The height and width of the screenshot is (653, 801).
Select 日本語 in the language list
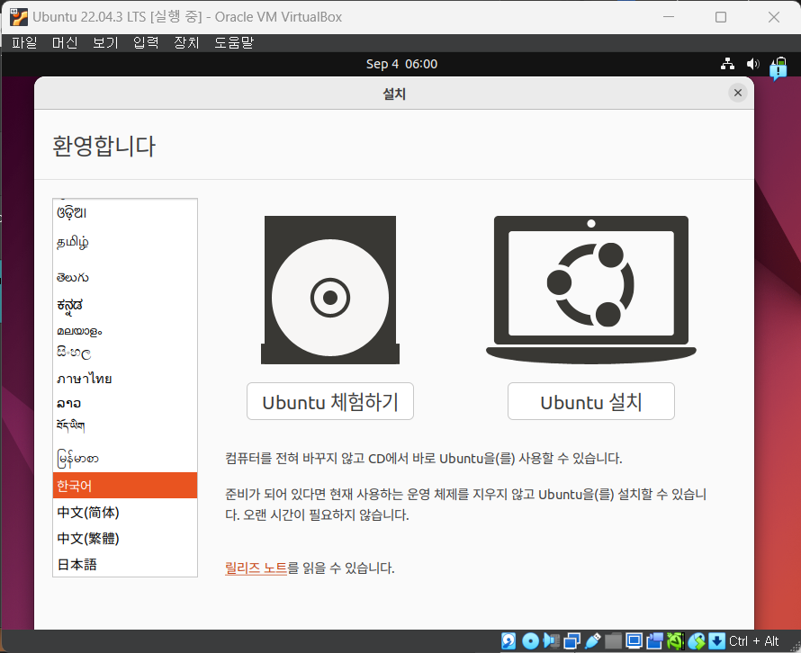(125, 564)
